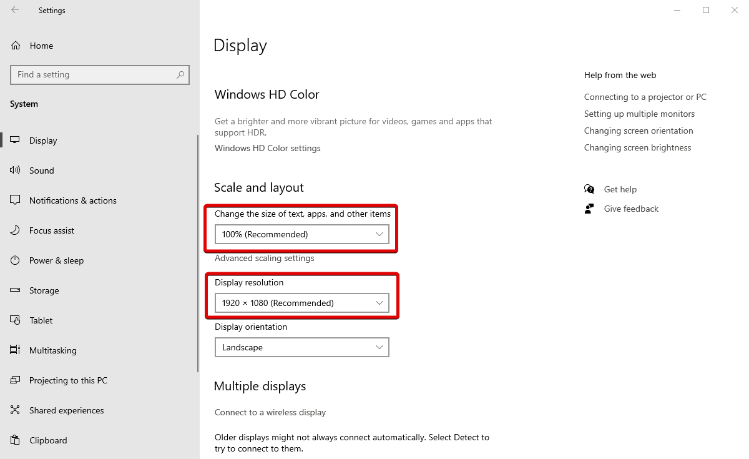Open the Display orientation dropdown
Image resolution: width=749 pixels, height=459 pixels.
pyautogui.click(x=301, y=347)
